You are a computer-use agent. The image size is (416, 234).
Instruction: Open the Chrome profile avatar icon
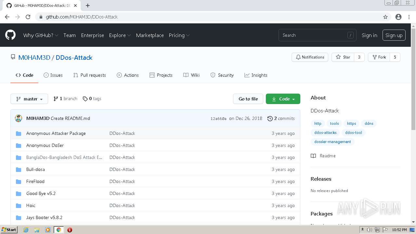pos(398,17)
